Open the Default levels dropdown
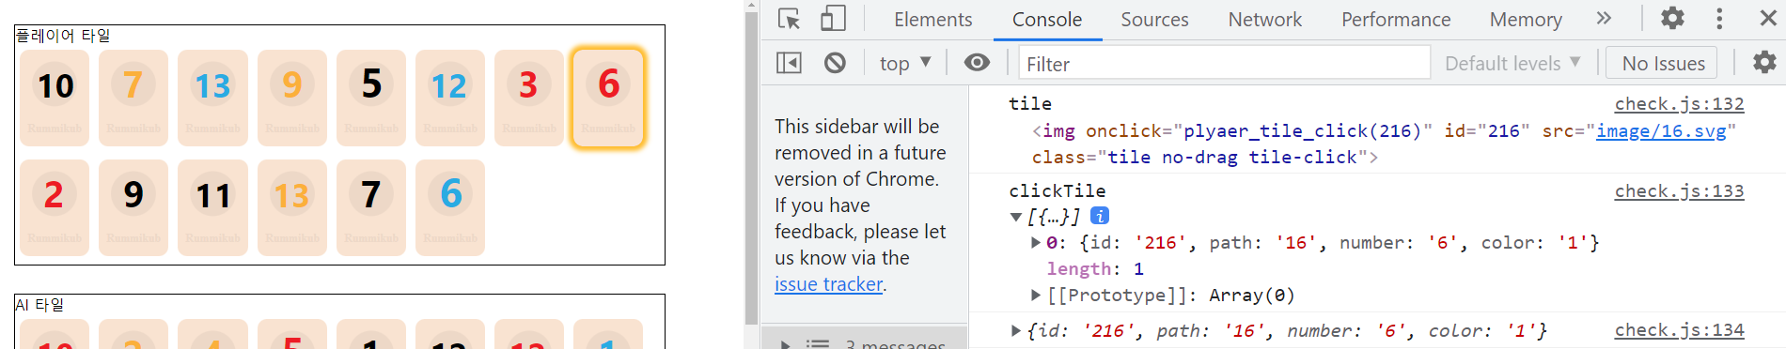Image resolution: width=1786 pixels, height=349 pixels. click(x=1512, y=63)
